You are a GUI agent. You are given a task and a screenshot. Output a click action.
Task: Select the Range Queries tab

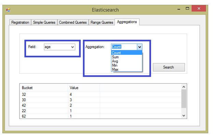point(102,23)
